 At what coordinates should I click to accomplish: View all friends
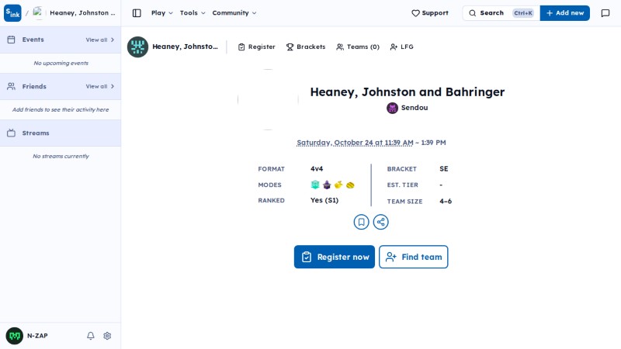pyautogui.click(x=100, y=86)
